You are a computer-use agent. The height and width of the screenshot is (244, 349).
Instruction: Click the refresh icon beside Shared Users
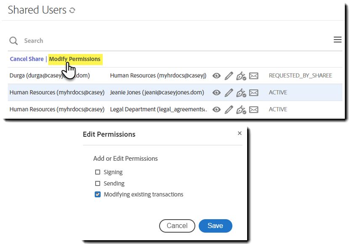point(72,11)
